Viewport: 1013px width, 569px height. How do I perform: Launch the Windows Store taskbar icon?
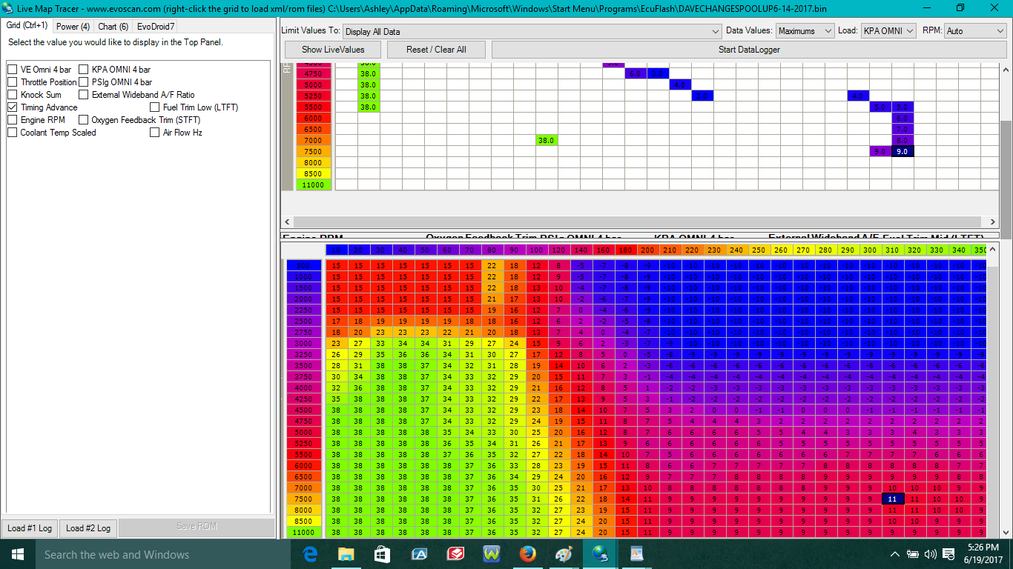(x=383, y=554)
